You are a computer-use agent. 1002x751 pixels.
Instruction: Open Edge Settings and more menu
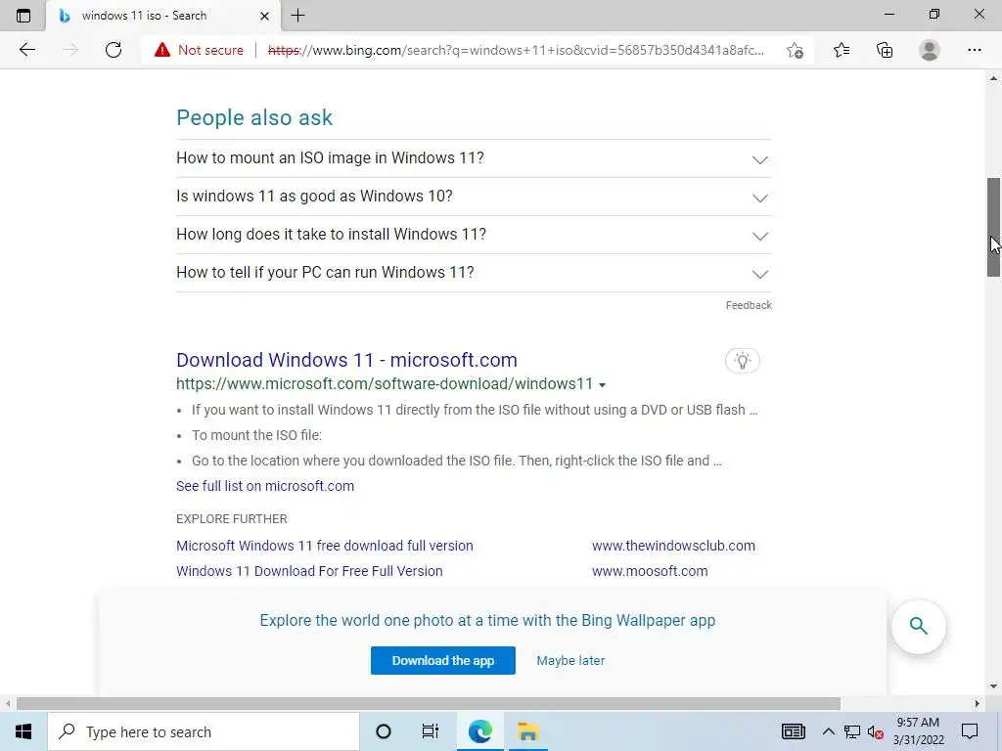tap(974, 50)
